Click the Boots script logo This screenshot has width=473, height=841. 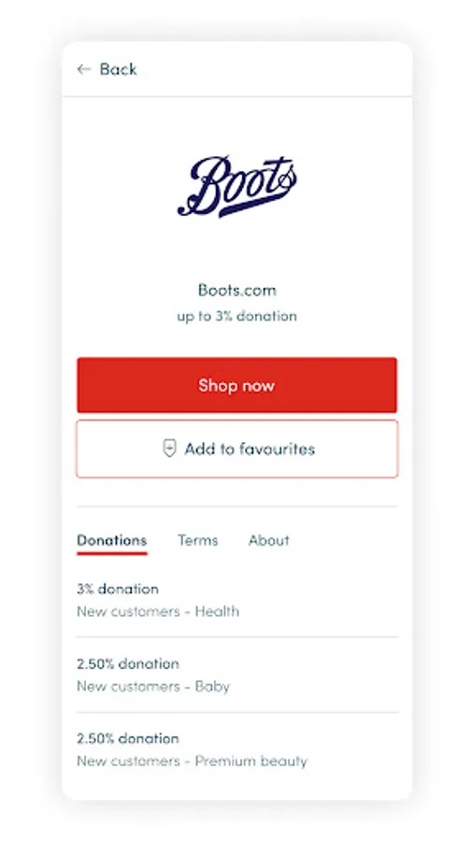click(236, 186)
